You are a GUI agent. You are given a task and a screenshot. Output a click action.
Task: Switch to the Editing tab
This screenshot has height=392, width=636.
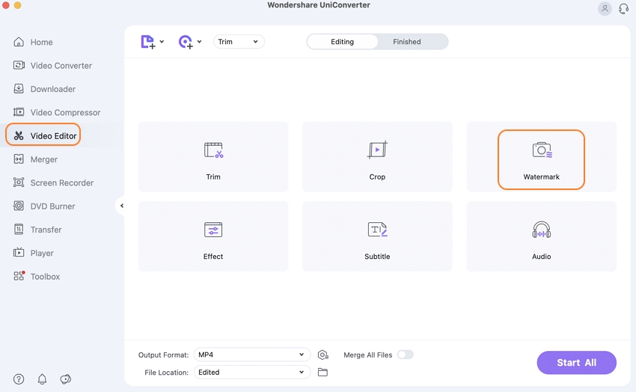point(342,42)
